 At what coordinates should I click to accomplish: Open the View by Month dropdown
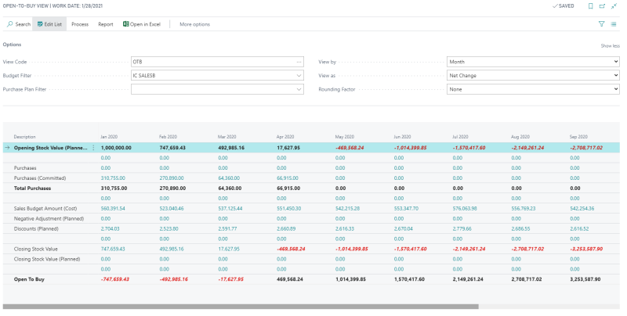pos(614,61)
